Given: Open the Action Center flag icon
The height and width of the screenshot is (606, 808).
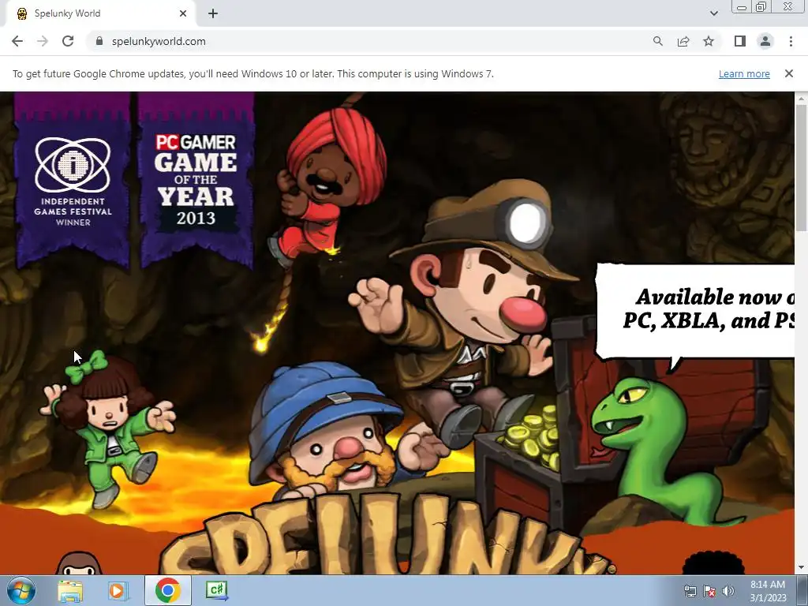Looking at the screenshot, I should pyautogui.click(x=709, y=591).
